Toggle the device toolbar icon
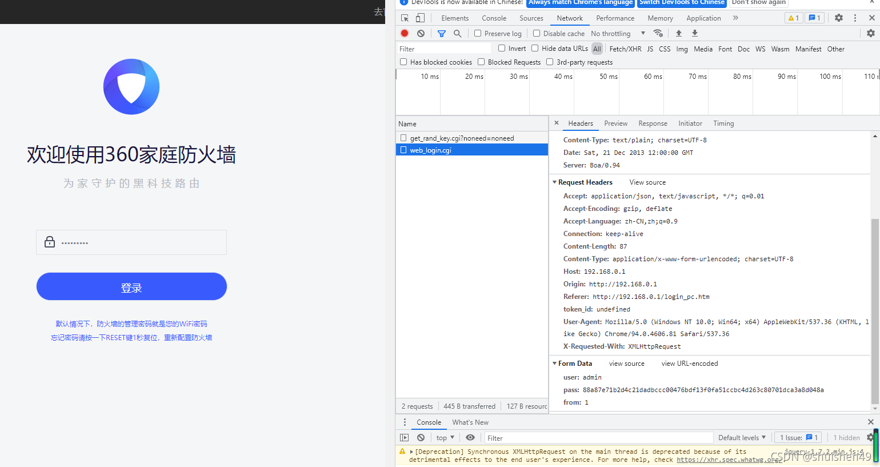This screenshot has height=467, width=880. click(420, 18)
